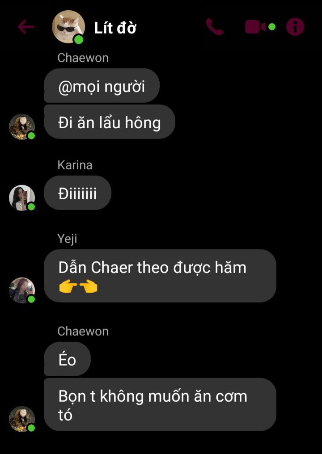This screenshot has width=322, height=454.
Task: Tap Chaewon's avatar beside Đi ăn lẩu hông
Action: tap(22, 127)
